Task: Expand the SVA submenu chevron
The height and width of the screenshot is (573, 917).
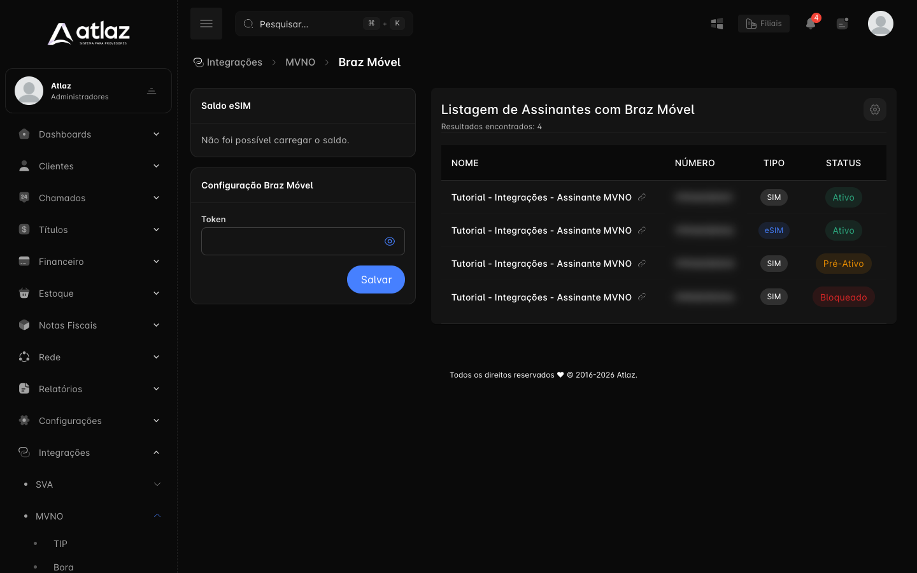Action: tap(157, 484)
